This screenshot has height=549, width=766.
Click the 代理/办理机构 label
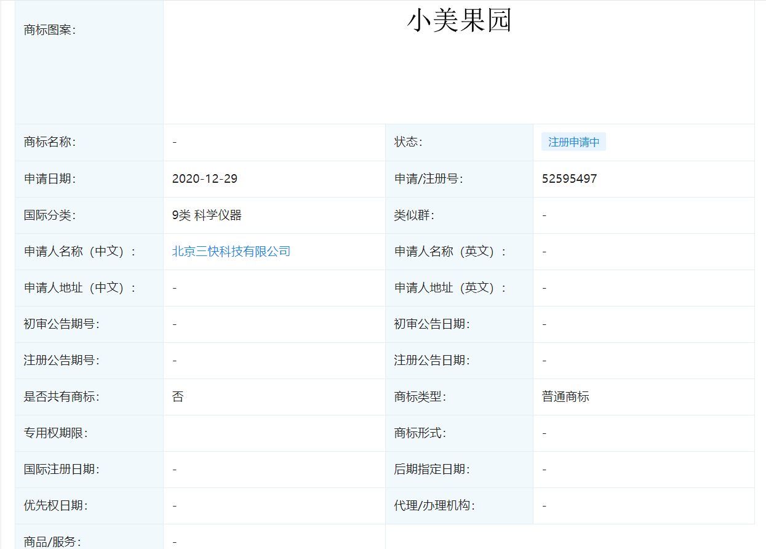(x=434, y=506)
